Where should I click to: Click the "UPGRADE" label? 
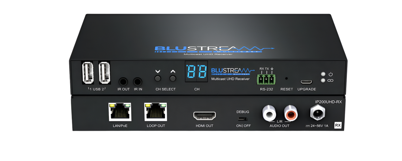(x=307, y=89)
